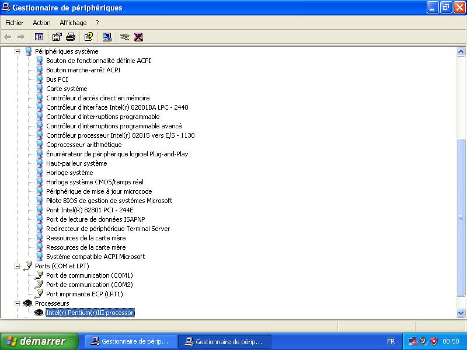Select Redirecteur de périphérique Terminal Server
467x350 pixels.
click(108, 229)
